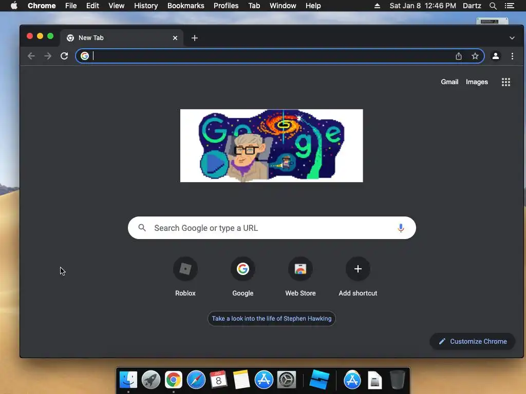Image resolution: width=526 pixels, height=394 pixels.
Task: Open Trash in the Dock
Action: 397,380
